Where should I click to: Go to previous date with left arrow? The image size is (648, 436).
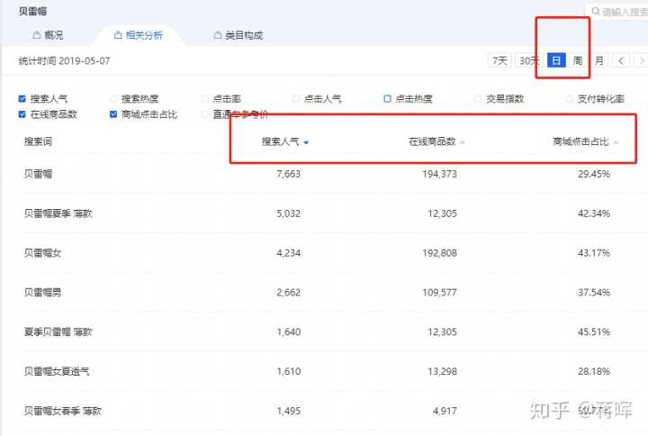pos(621,60)
